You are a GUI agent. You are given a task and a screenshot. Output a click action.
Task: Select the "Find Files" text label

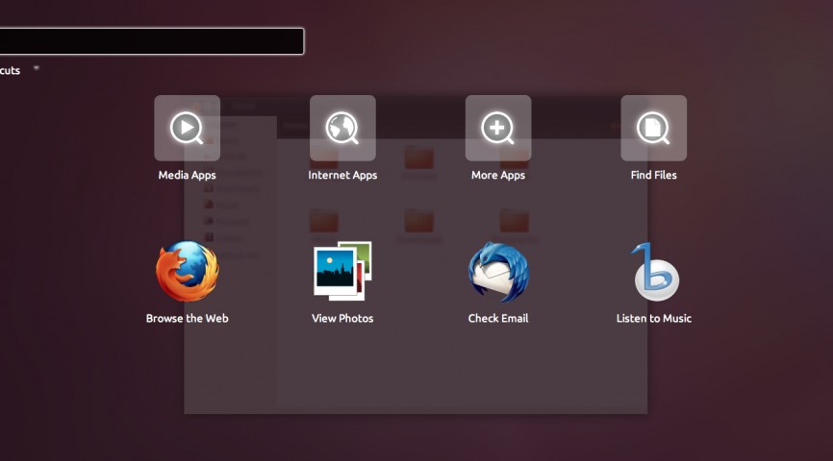(x=653, y=176)
